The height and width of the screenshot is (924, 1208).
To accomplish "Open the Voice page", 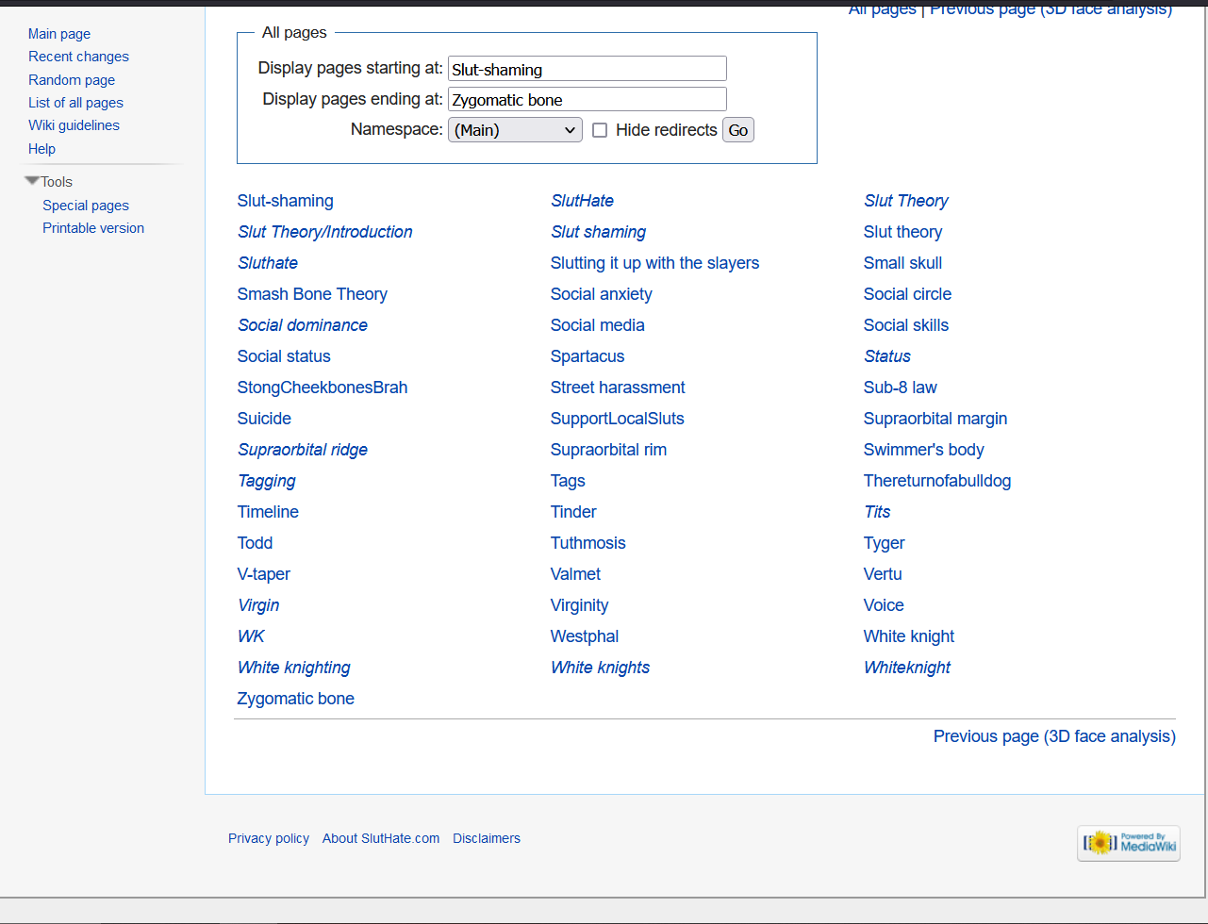I will 884,605.
